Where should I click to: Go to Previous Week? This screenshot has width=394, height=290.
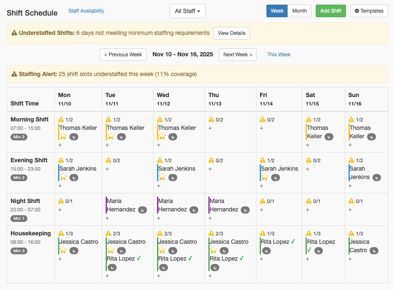coord(123,55)
